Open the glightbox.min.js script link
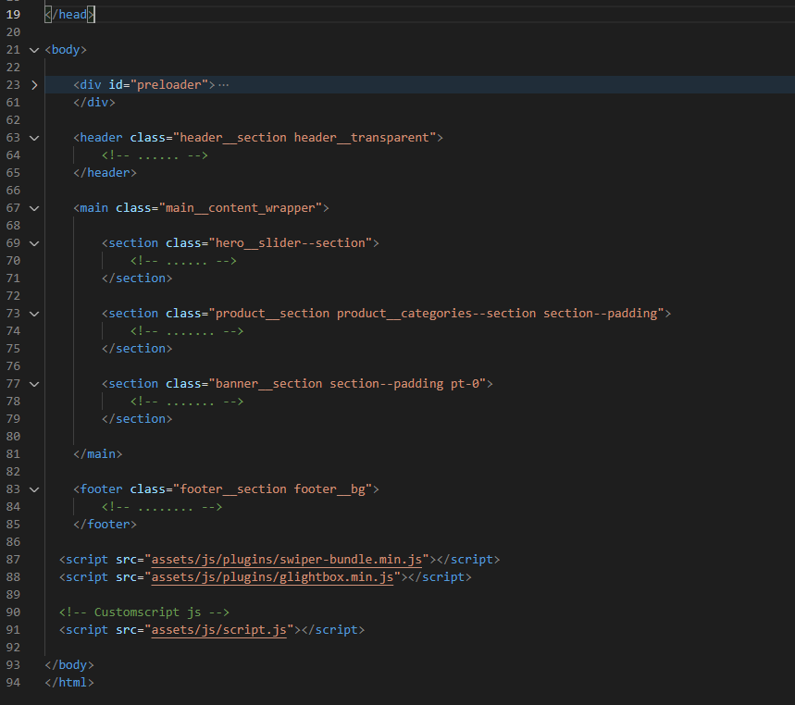The image size is (795, 705). [x=272, y=576]
